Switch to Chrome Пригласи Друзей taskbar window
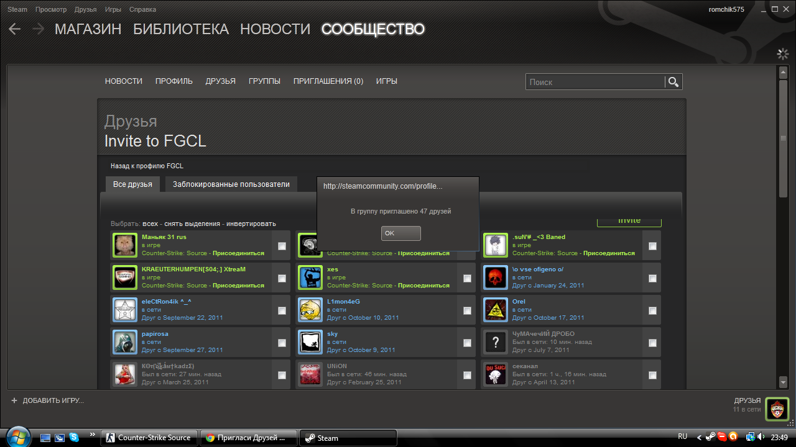 249,438
